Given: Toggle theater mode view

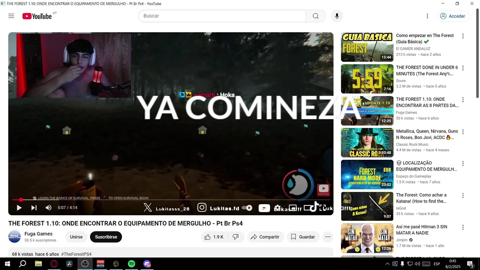Looking at the screenshot, I should tap(307, 208).
